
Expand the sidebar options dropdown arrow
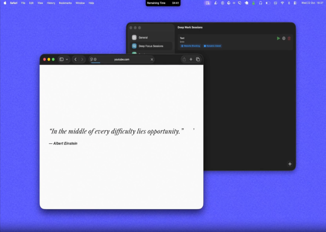tap(67, 60)
